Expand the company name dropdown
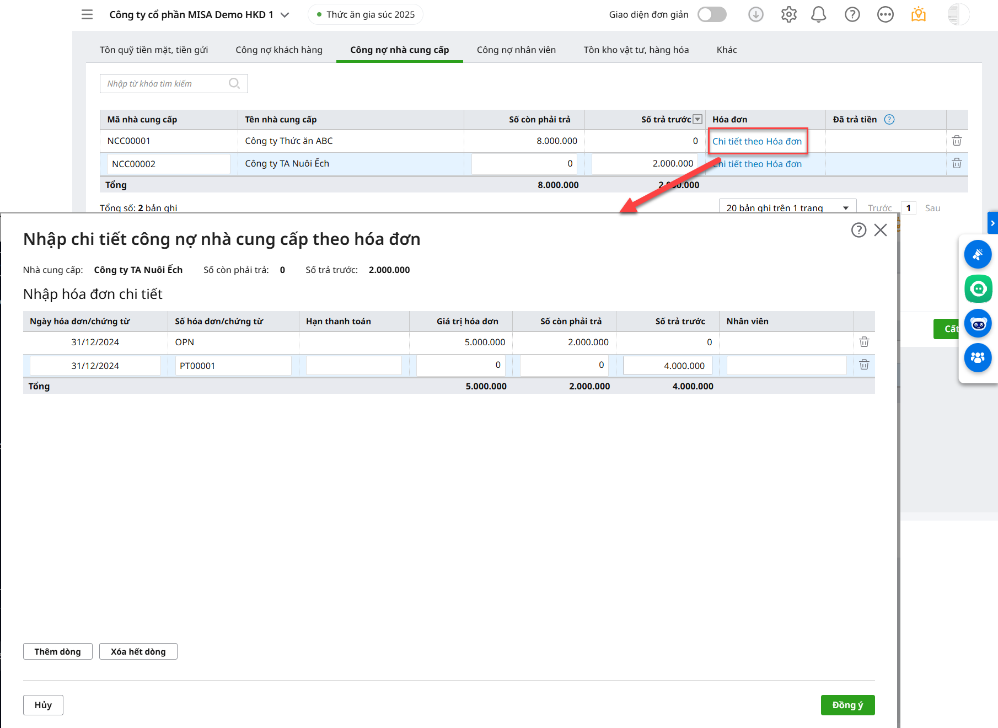998x728 pixels. coord(285,15)
